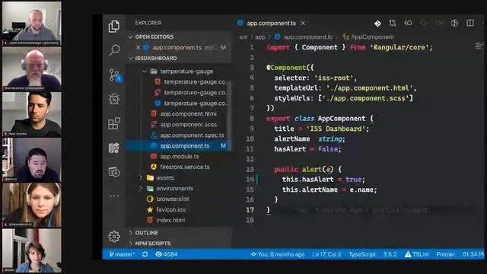Click the 'You, 6 months ago' blame item

[x=277, y=254]
